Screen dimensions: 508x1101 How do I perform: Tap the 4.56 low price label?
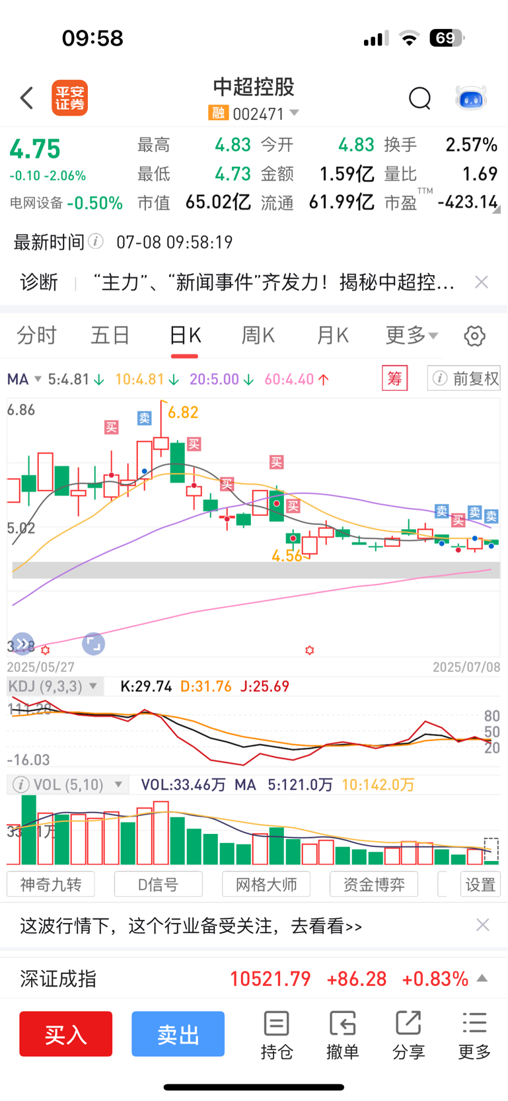tap(287, 556)
